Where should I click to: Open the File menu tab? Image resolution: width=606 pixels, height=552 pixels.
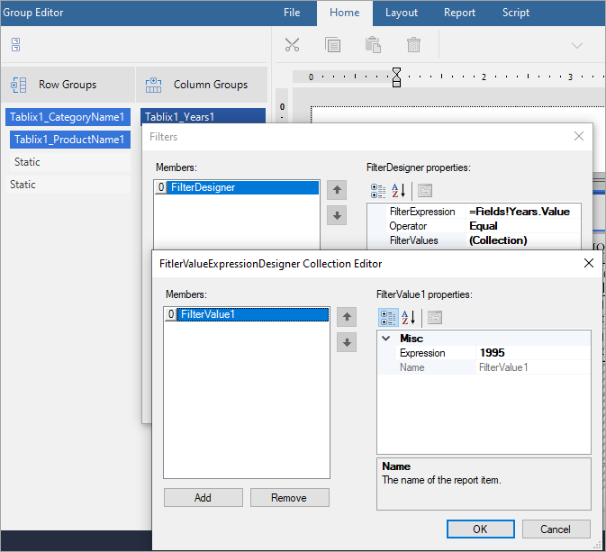[x=292, y=13]
